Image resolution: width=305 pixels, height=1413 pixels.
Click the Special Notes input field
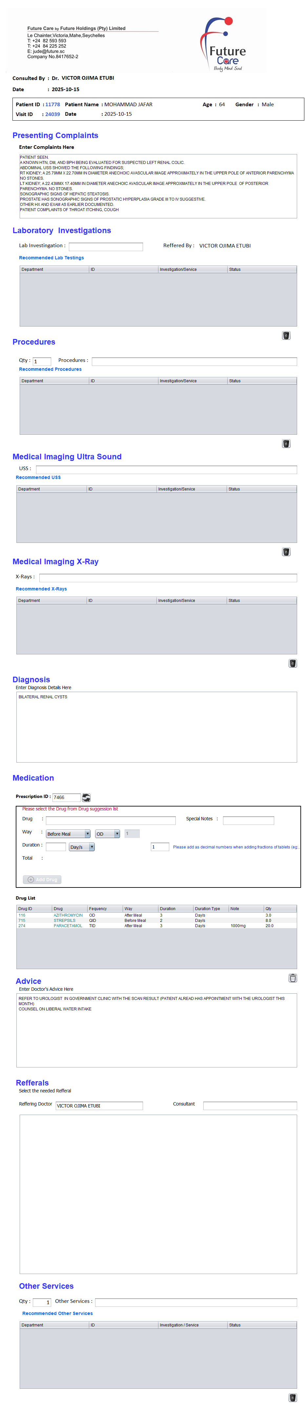[x=248, y=820]
